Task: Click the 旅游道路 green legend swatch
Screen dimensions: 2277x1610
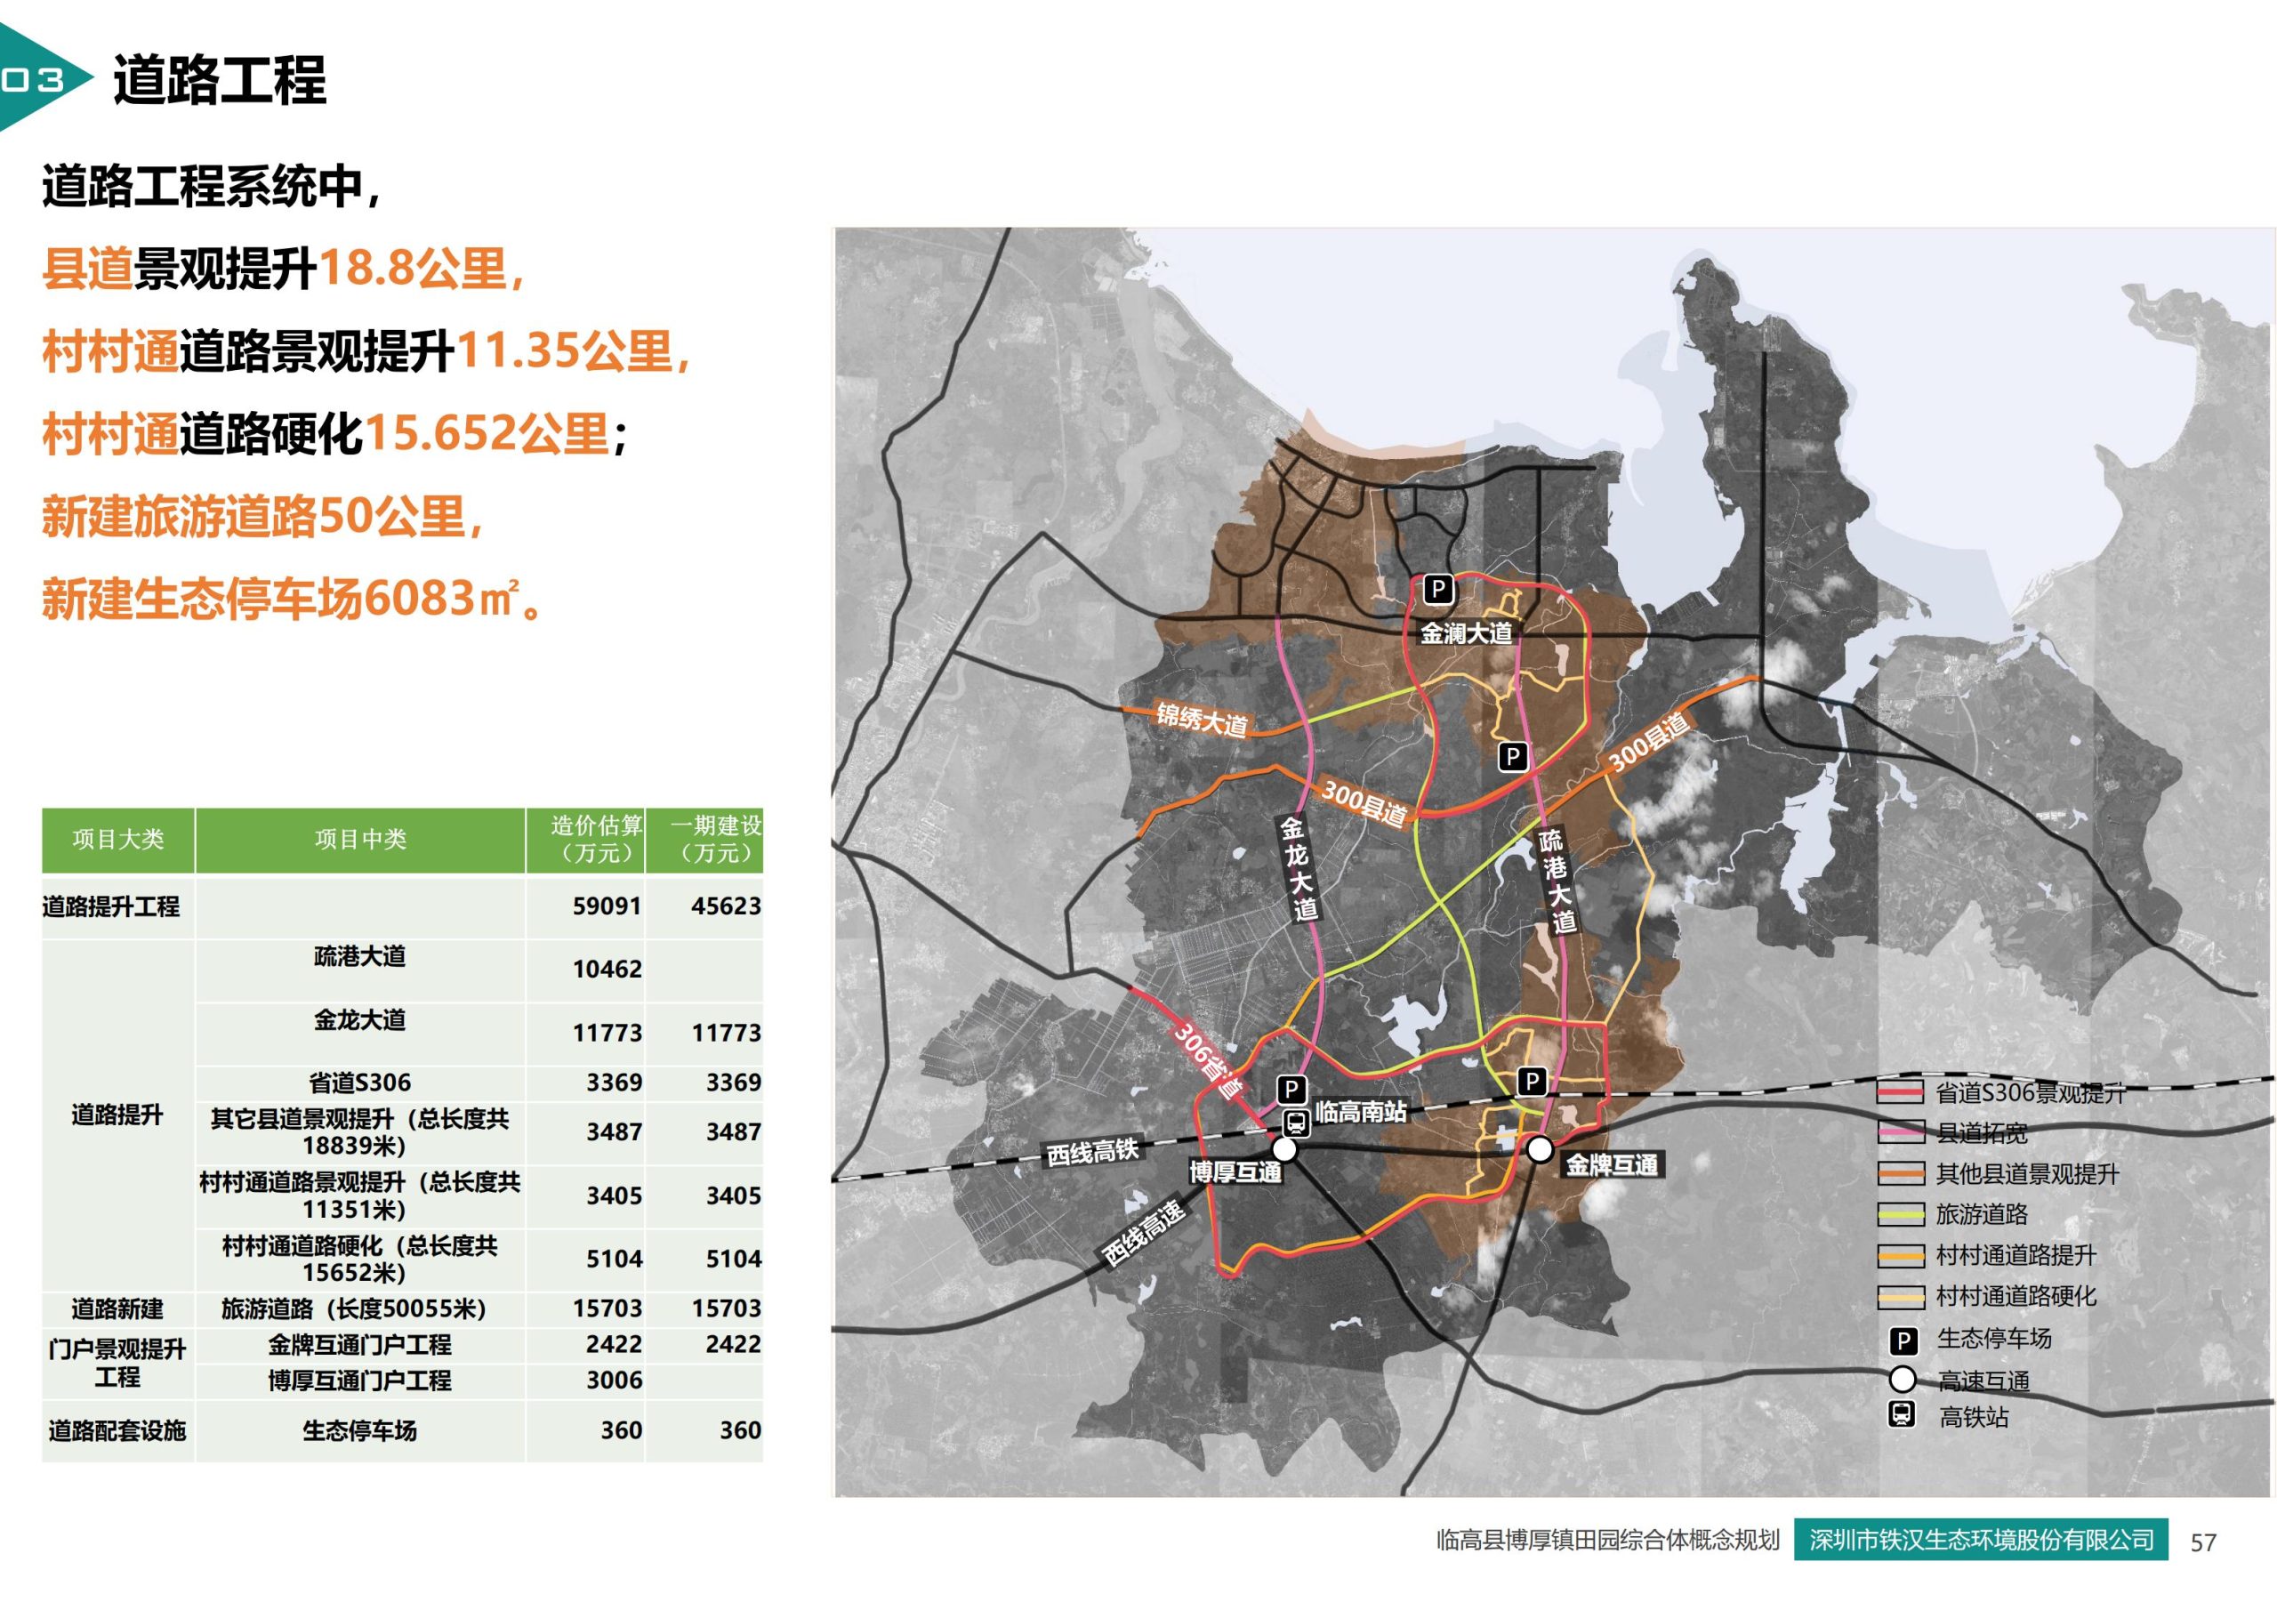Action: coord(1900,1214)
